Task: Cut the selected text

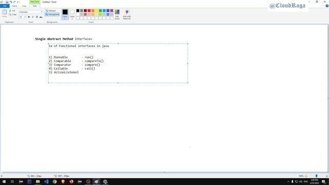Action: coord(12,10)
